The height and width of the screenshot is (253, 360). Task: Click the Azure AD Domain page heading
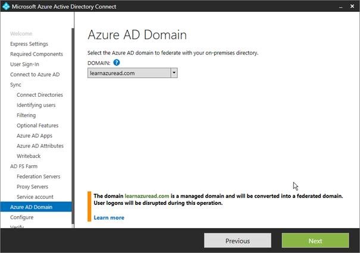[137, 35]
